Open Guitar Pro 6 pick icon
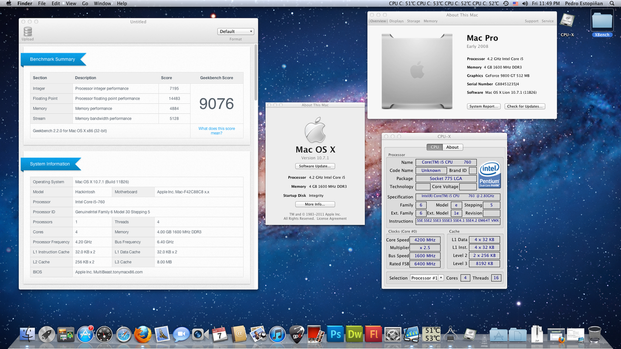This screenshot has height=349, width=621. click(x=296, y=334)
